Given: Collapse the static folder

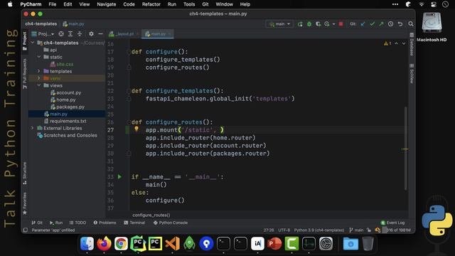Looking at the screenshot, I should pyautogui.click(x=39, y=57).
